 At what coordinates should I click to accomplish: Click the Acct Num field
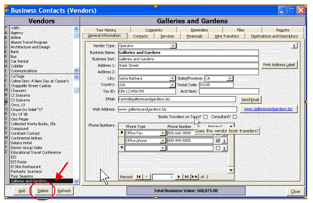(229, 91)
